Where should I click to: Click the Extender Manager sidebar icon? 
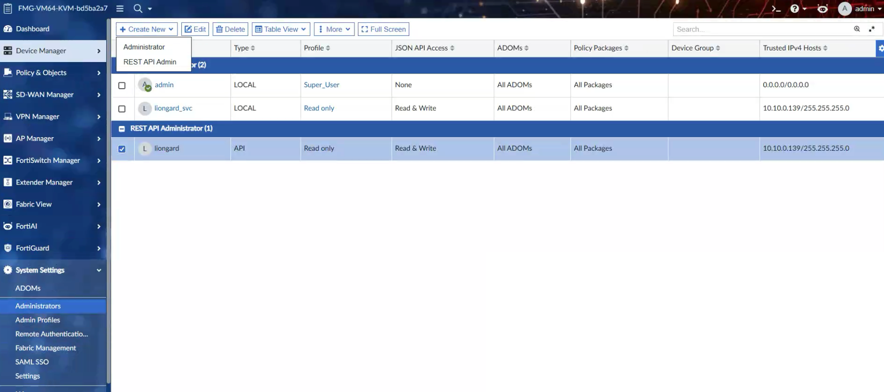point(8,182)
